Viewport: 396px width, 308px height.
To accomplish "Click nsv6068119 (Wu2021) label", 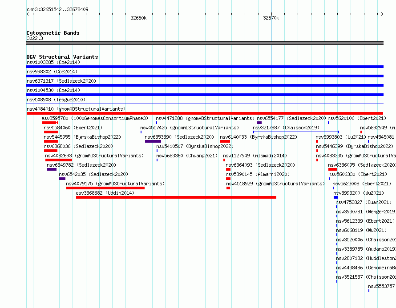I will (x=361, y=230).
